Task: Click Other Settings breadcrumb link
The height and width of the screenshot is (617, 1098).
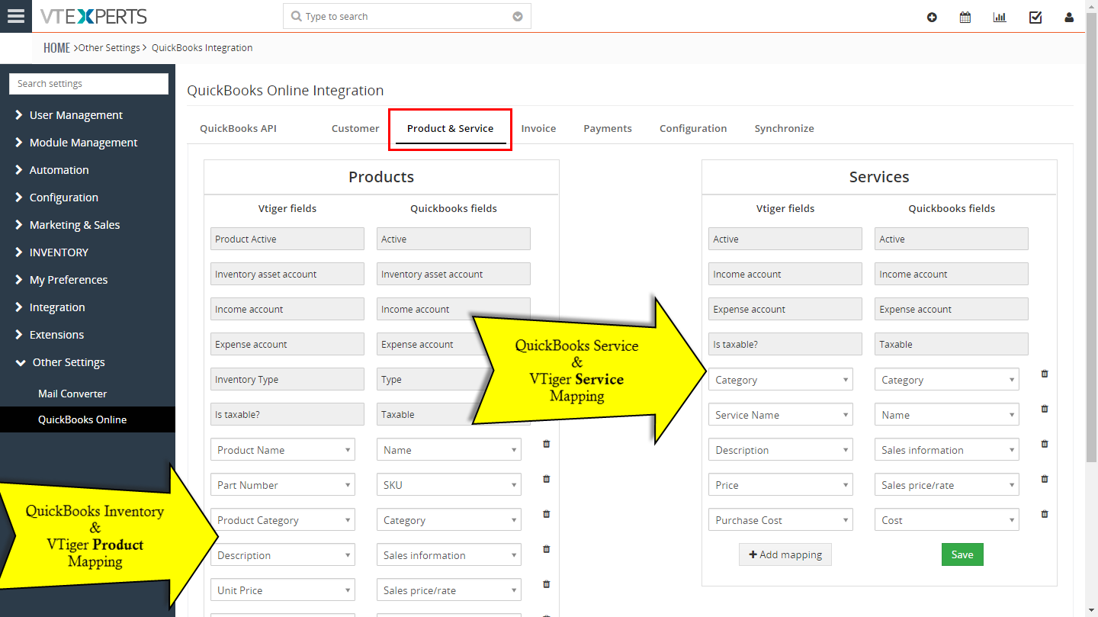Action: coord(109,48)
